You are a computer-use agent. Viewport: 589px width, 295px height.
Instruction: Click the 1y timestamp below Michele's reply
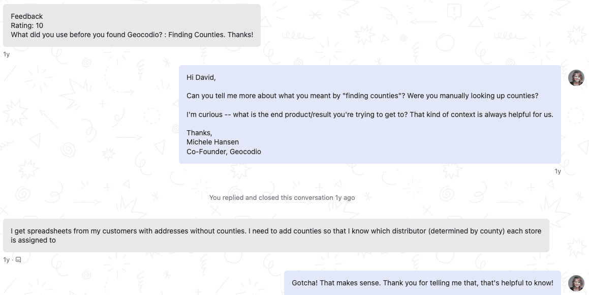(x=558, y=171)
